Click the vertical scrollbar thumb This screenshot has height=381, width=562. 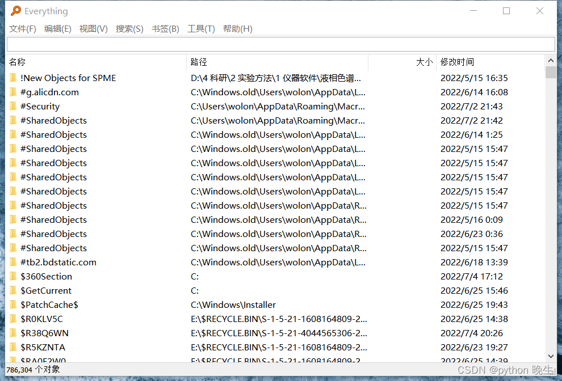(551, 73)
